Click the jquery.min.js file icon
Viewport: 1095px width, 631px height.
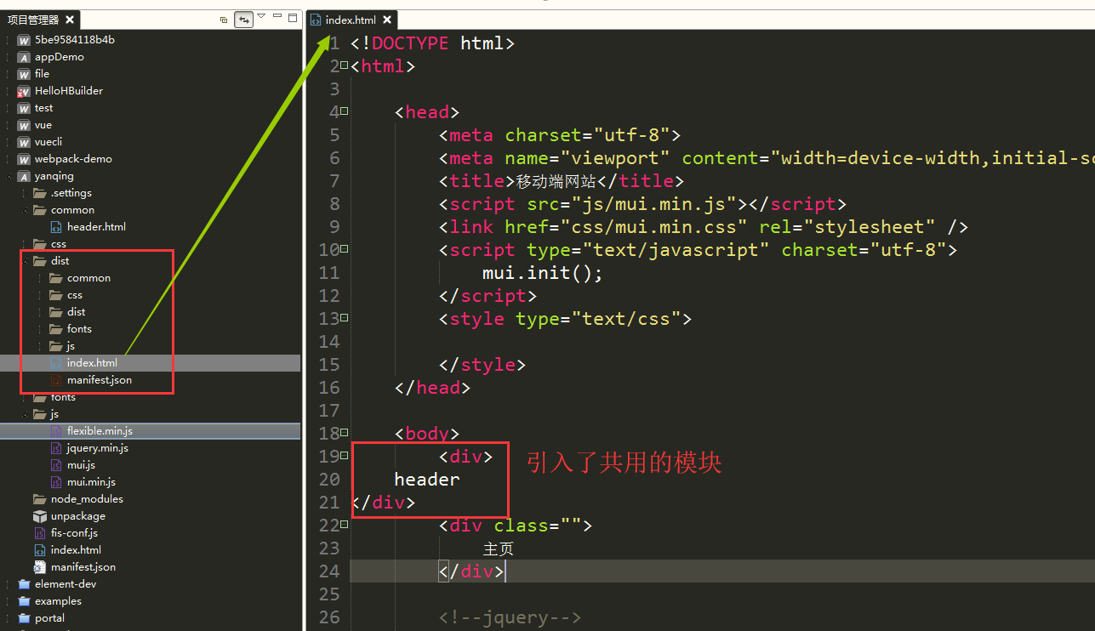(56, 448)
